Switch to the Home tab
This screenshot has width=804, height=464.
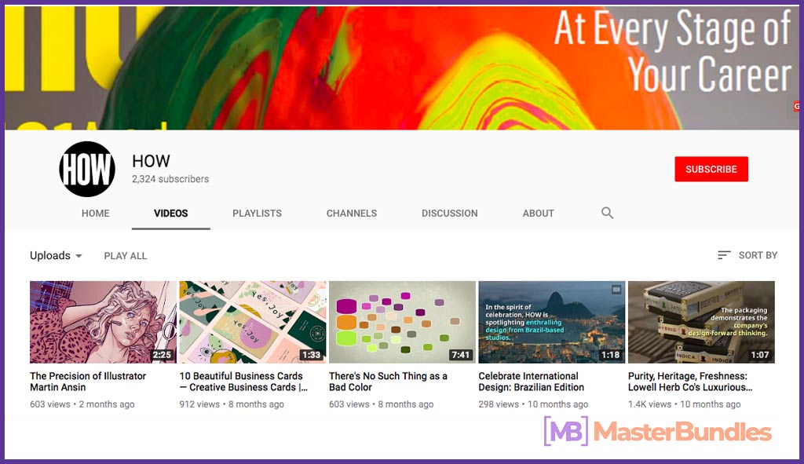[95, 214]
